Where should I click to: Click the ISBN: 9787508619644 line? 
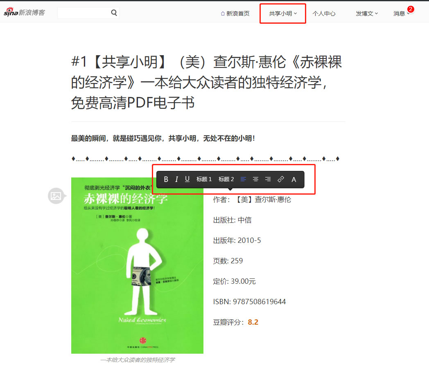[249, 302]
